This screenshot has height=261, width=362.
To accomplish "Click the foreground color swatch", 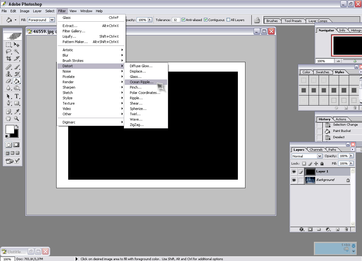I will pos(10,129).
